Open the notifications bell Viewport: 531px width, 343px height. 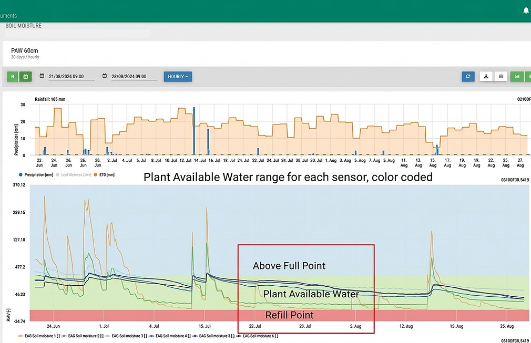pos(526,11)
